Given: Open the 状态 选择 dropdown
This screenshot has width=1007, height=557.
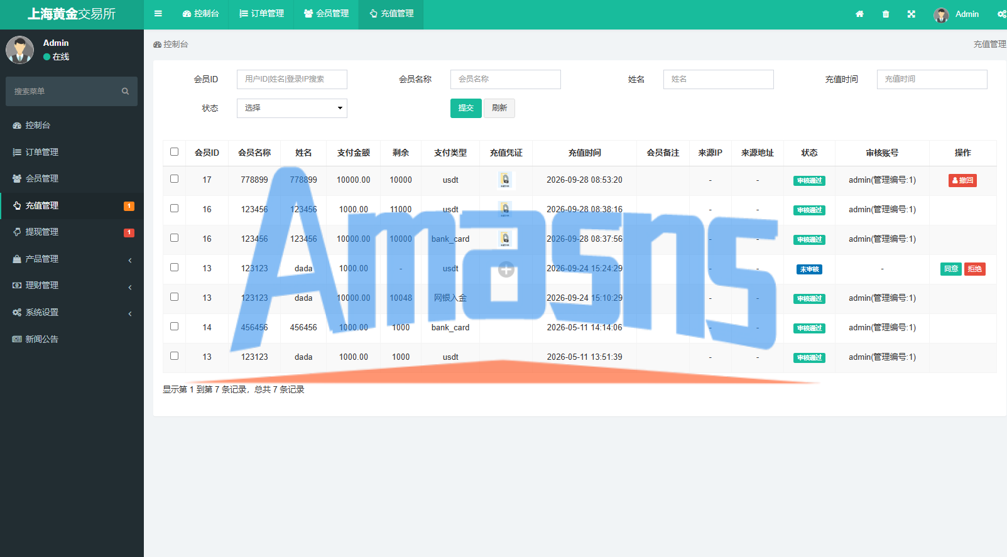Looking at the screenshot, I should (x=292, y=108).
